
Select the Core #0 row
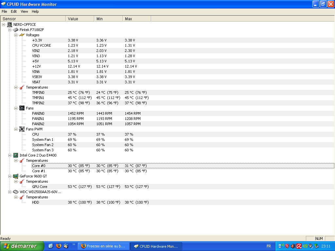point(183,166)
